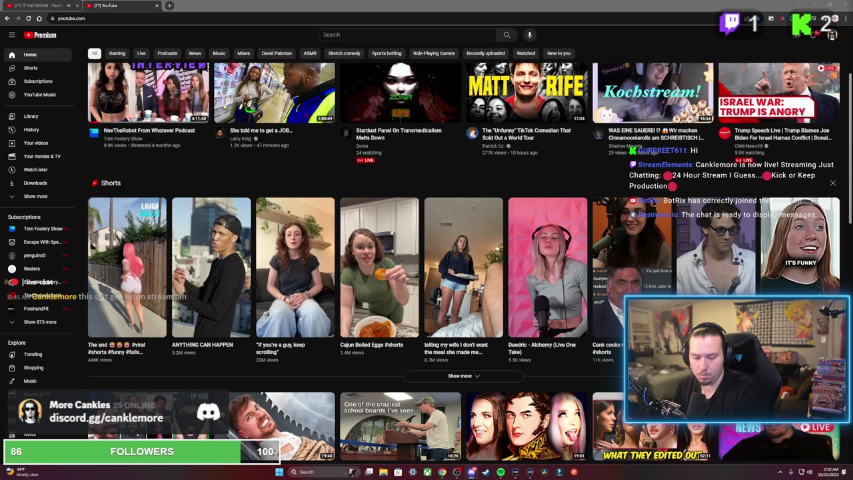Show hidden system tray icons chevron

[780, 472]
